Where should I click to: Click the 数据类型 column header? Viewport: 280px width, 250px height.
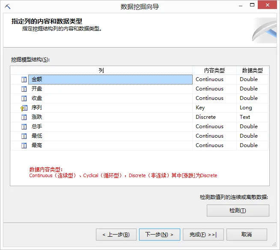(x=252, y=70)
